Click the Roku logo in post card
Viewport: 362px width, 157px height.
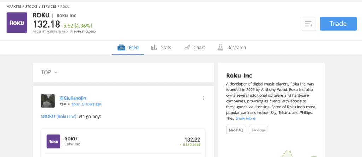coord(53,142)
